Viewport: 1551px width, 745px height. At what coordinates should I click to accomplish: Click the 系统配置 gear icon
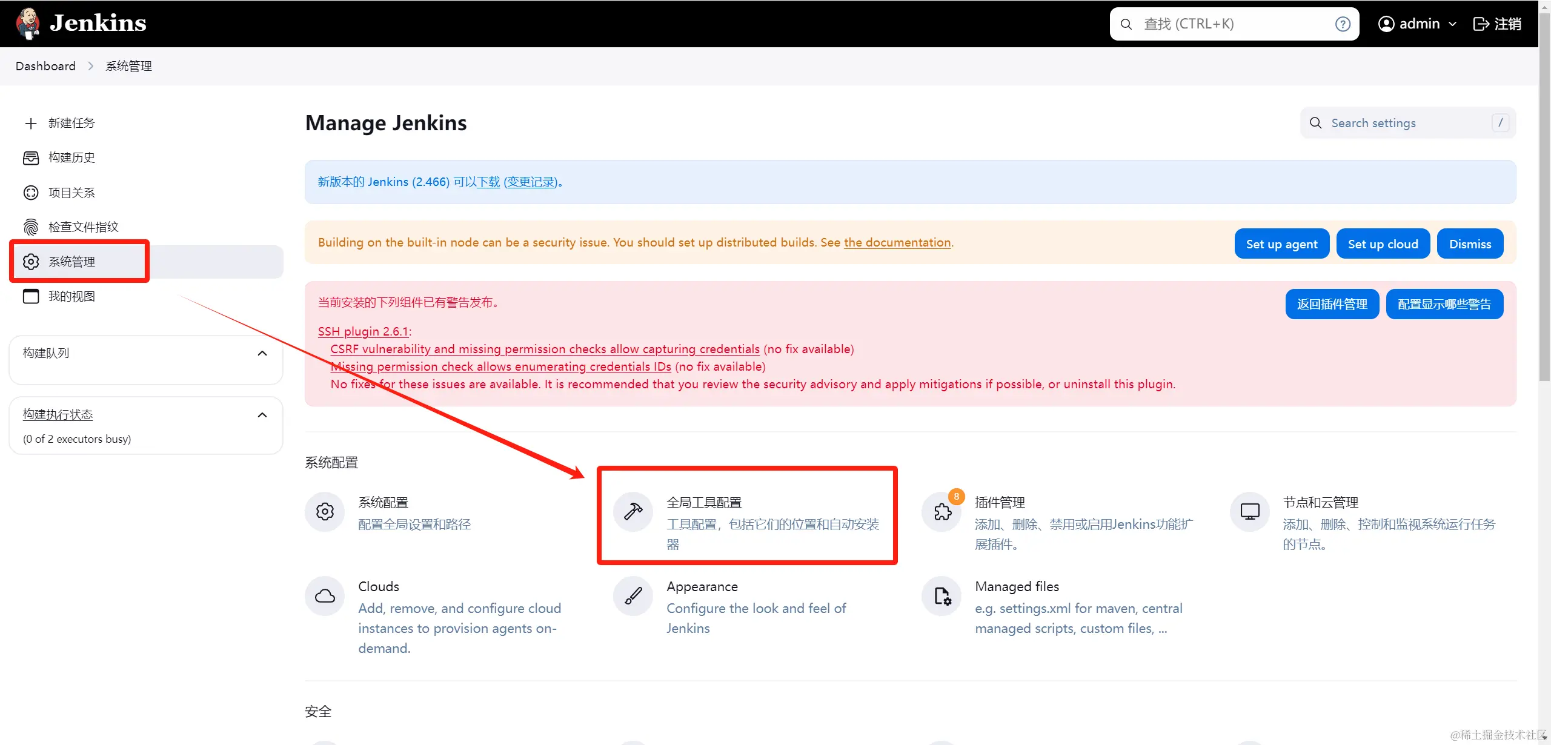coord(325,512)
